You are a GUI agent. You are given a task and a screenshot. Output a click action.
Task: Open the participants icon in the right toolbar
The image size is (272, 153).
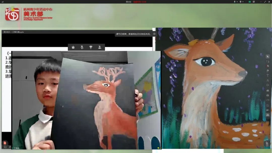click(267, 115)
